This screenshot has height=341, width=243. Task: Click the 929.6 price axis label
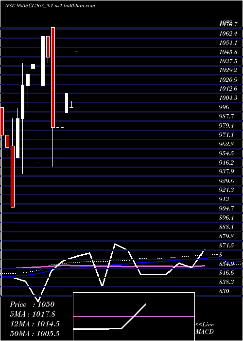point(227,181)
